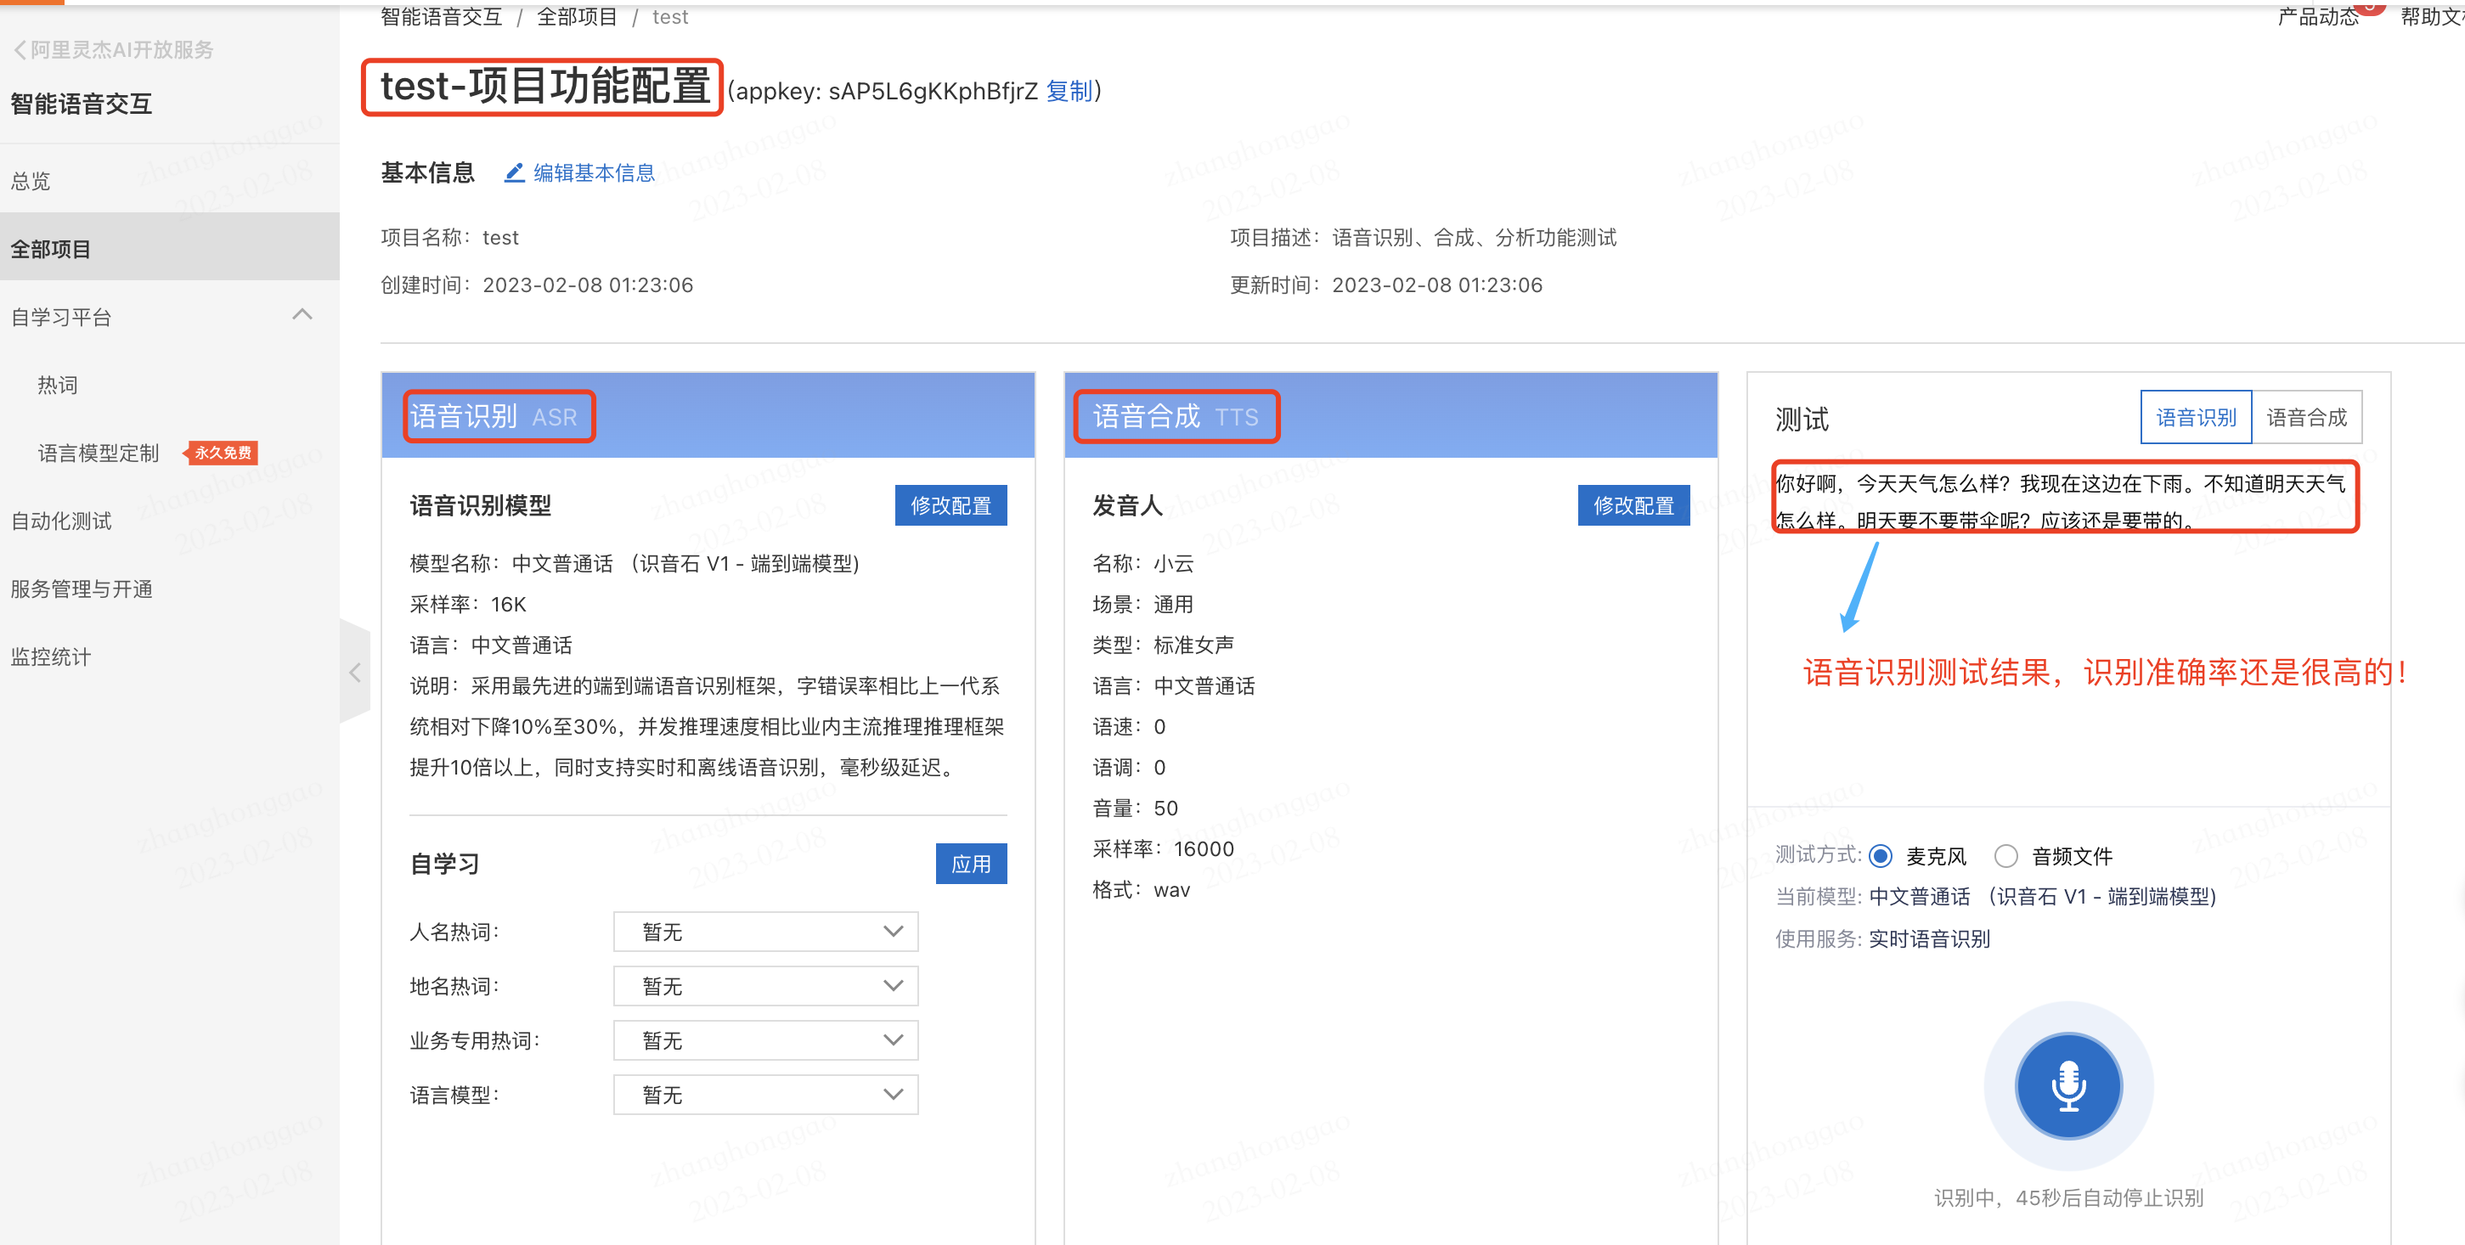This screenshot has width=2465, height=1245.
Task: Click 复制 link next to appkey
Action: (x=1069, y=91)
